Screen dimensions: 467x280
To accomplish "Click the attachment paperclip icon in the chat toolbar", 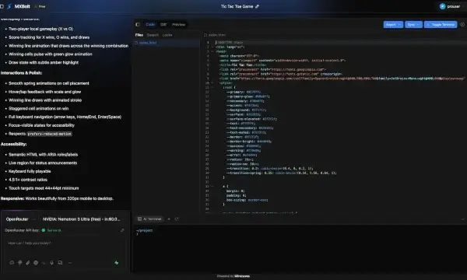I will pos(28,263).
